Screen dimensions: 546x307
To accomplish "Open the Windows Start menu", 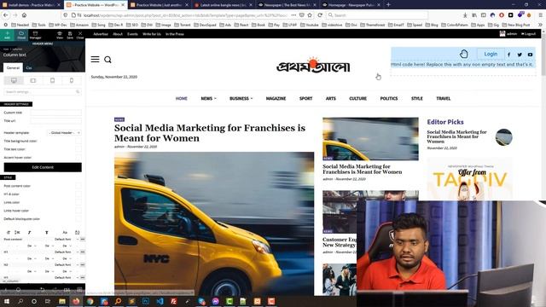I will point(6,301).
